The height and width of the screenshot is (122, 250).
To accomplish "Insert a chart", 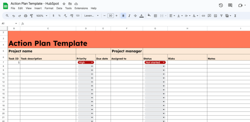I will point(215,16).
